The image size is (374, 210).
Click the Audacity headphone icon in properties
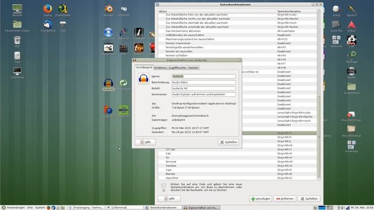pos(144,79)
